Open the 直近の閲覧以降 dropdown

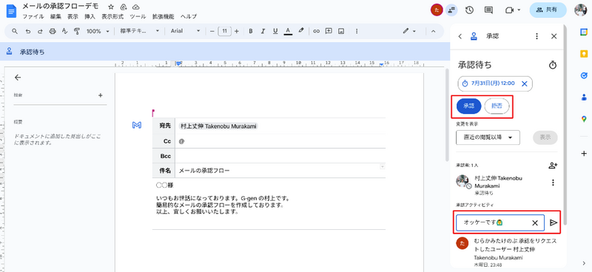coord(488,137)
